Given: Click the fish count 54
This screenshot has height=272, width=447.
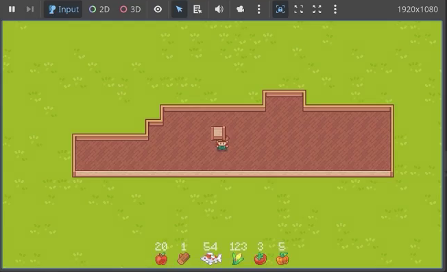Looking at the screenshot, I should (x=210, y=247).
